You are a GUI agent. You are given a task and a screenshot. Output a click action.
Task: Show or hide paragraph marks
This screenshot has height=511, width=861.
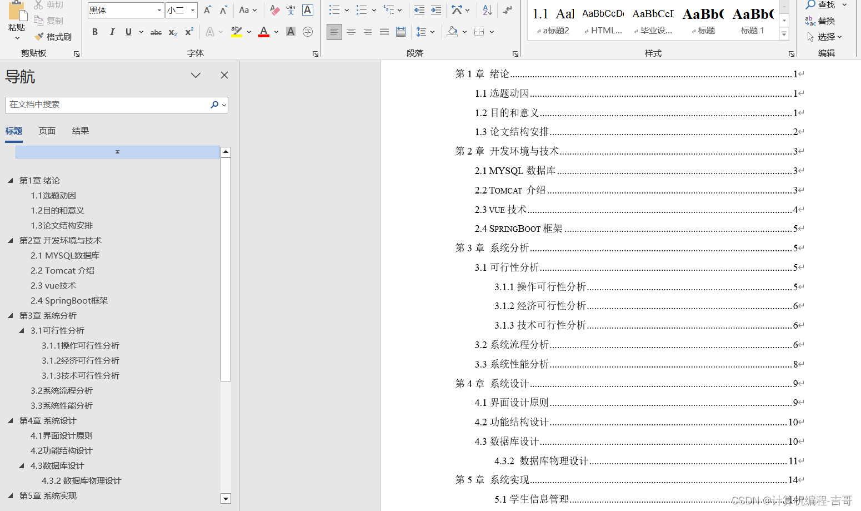click(507, 10)
